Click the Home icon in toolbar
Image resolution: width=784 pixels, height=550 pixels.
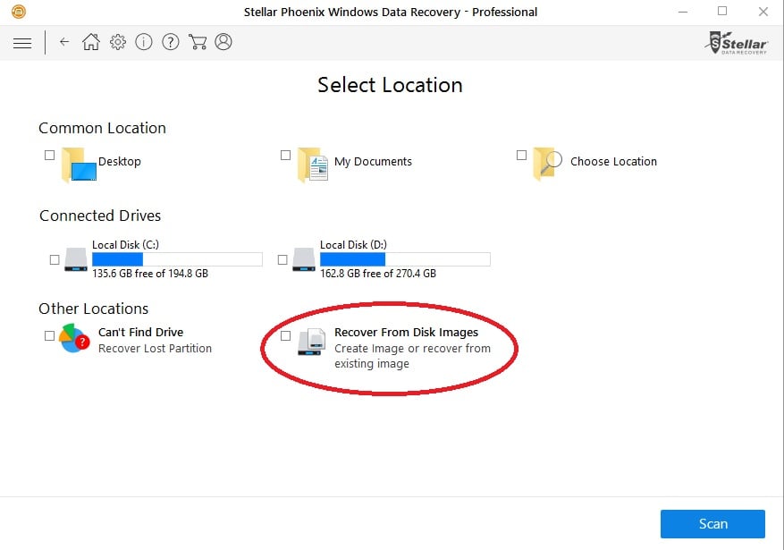(91, 42)
